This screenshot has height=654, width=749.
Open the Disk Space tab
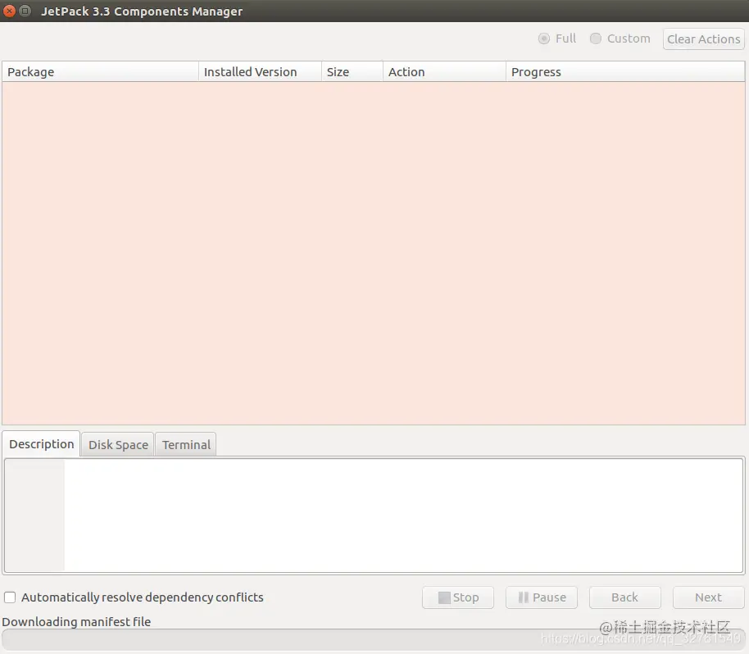[118, 445]
